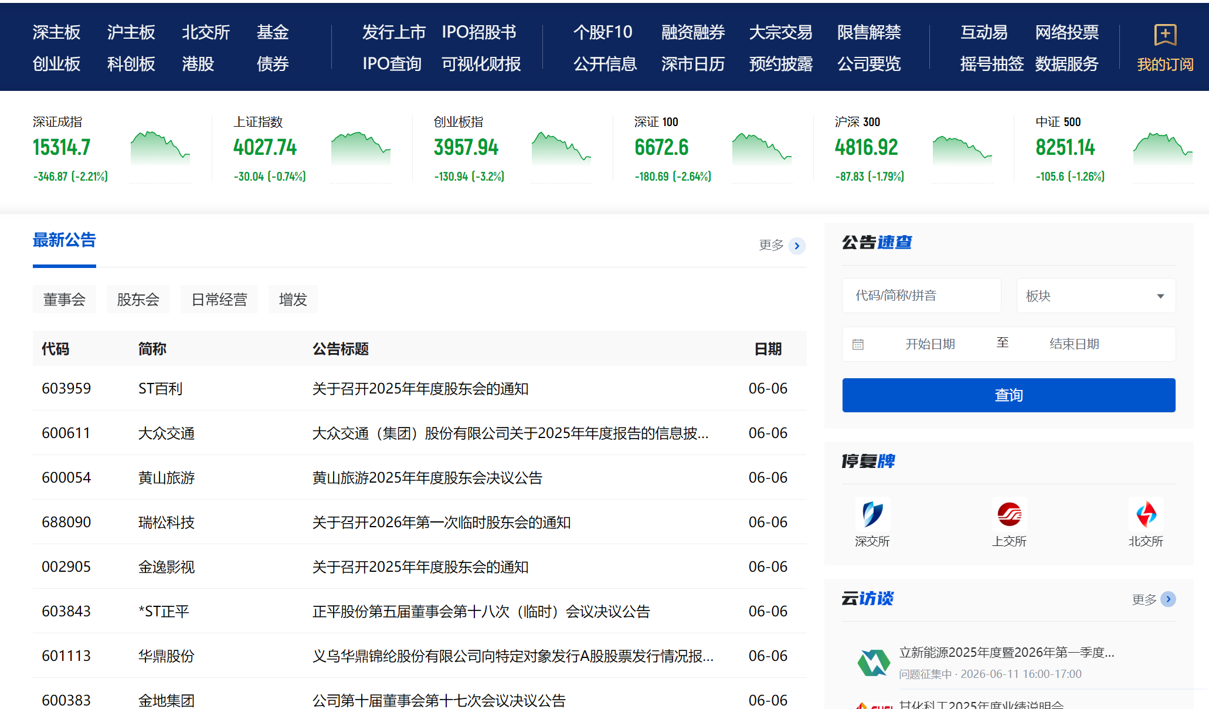Open 黄山旅游2025年年度股东会决议公告
Screen dimensions: 1209x709
coord(427,478)
